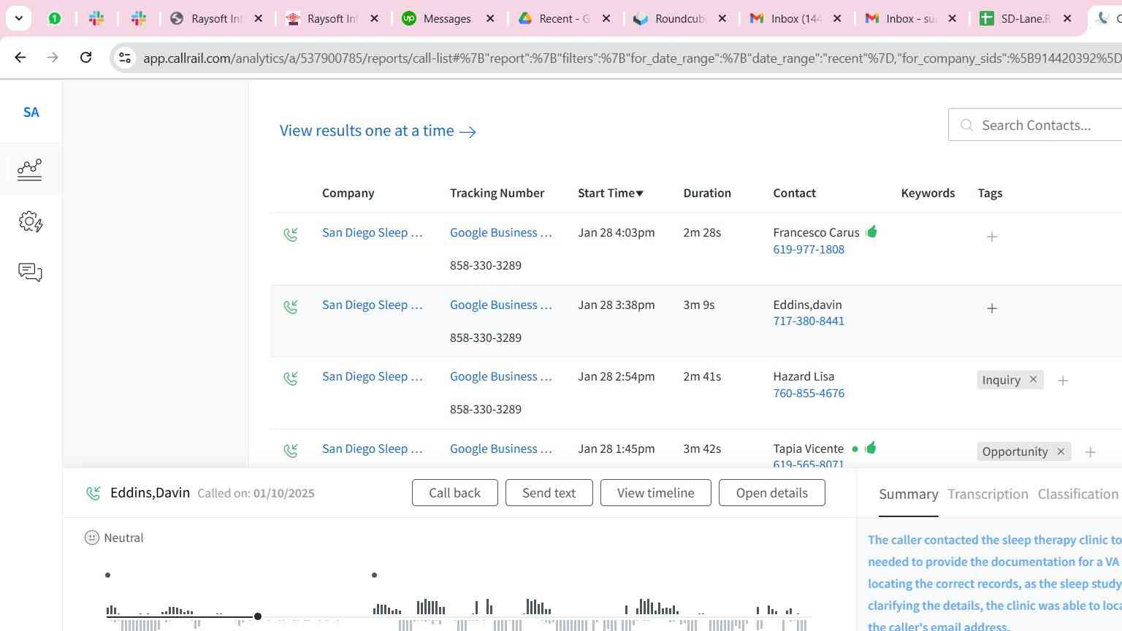Open the conversations chat icon in sidebar
This screenshot has height=631, width=1122.
30,272
